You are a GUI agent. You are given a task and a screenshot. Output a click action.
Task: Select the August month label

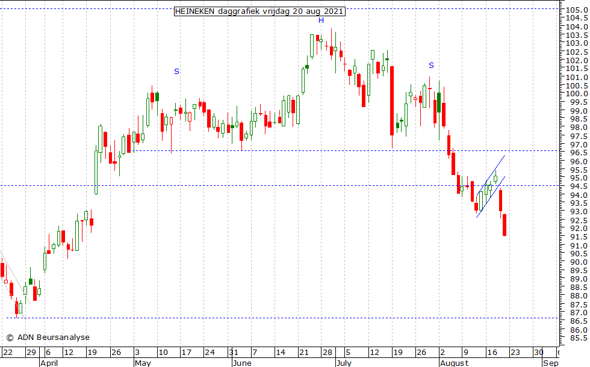pos(454,363)
